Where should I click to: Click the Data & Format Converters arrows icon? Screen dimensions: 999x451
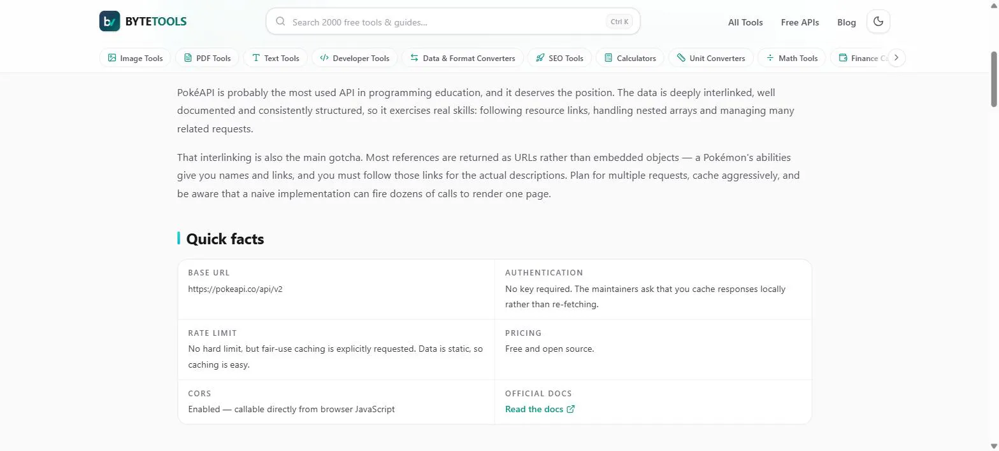pyautogui.click(x=414, y=58)
